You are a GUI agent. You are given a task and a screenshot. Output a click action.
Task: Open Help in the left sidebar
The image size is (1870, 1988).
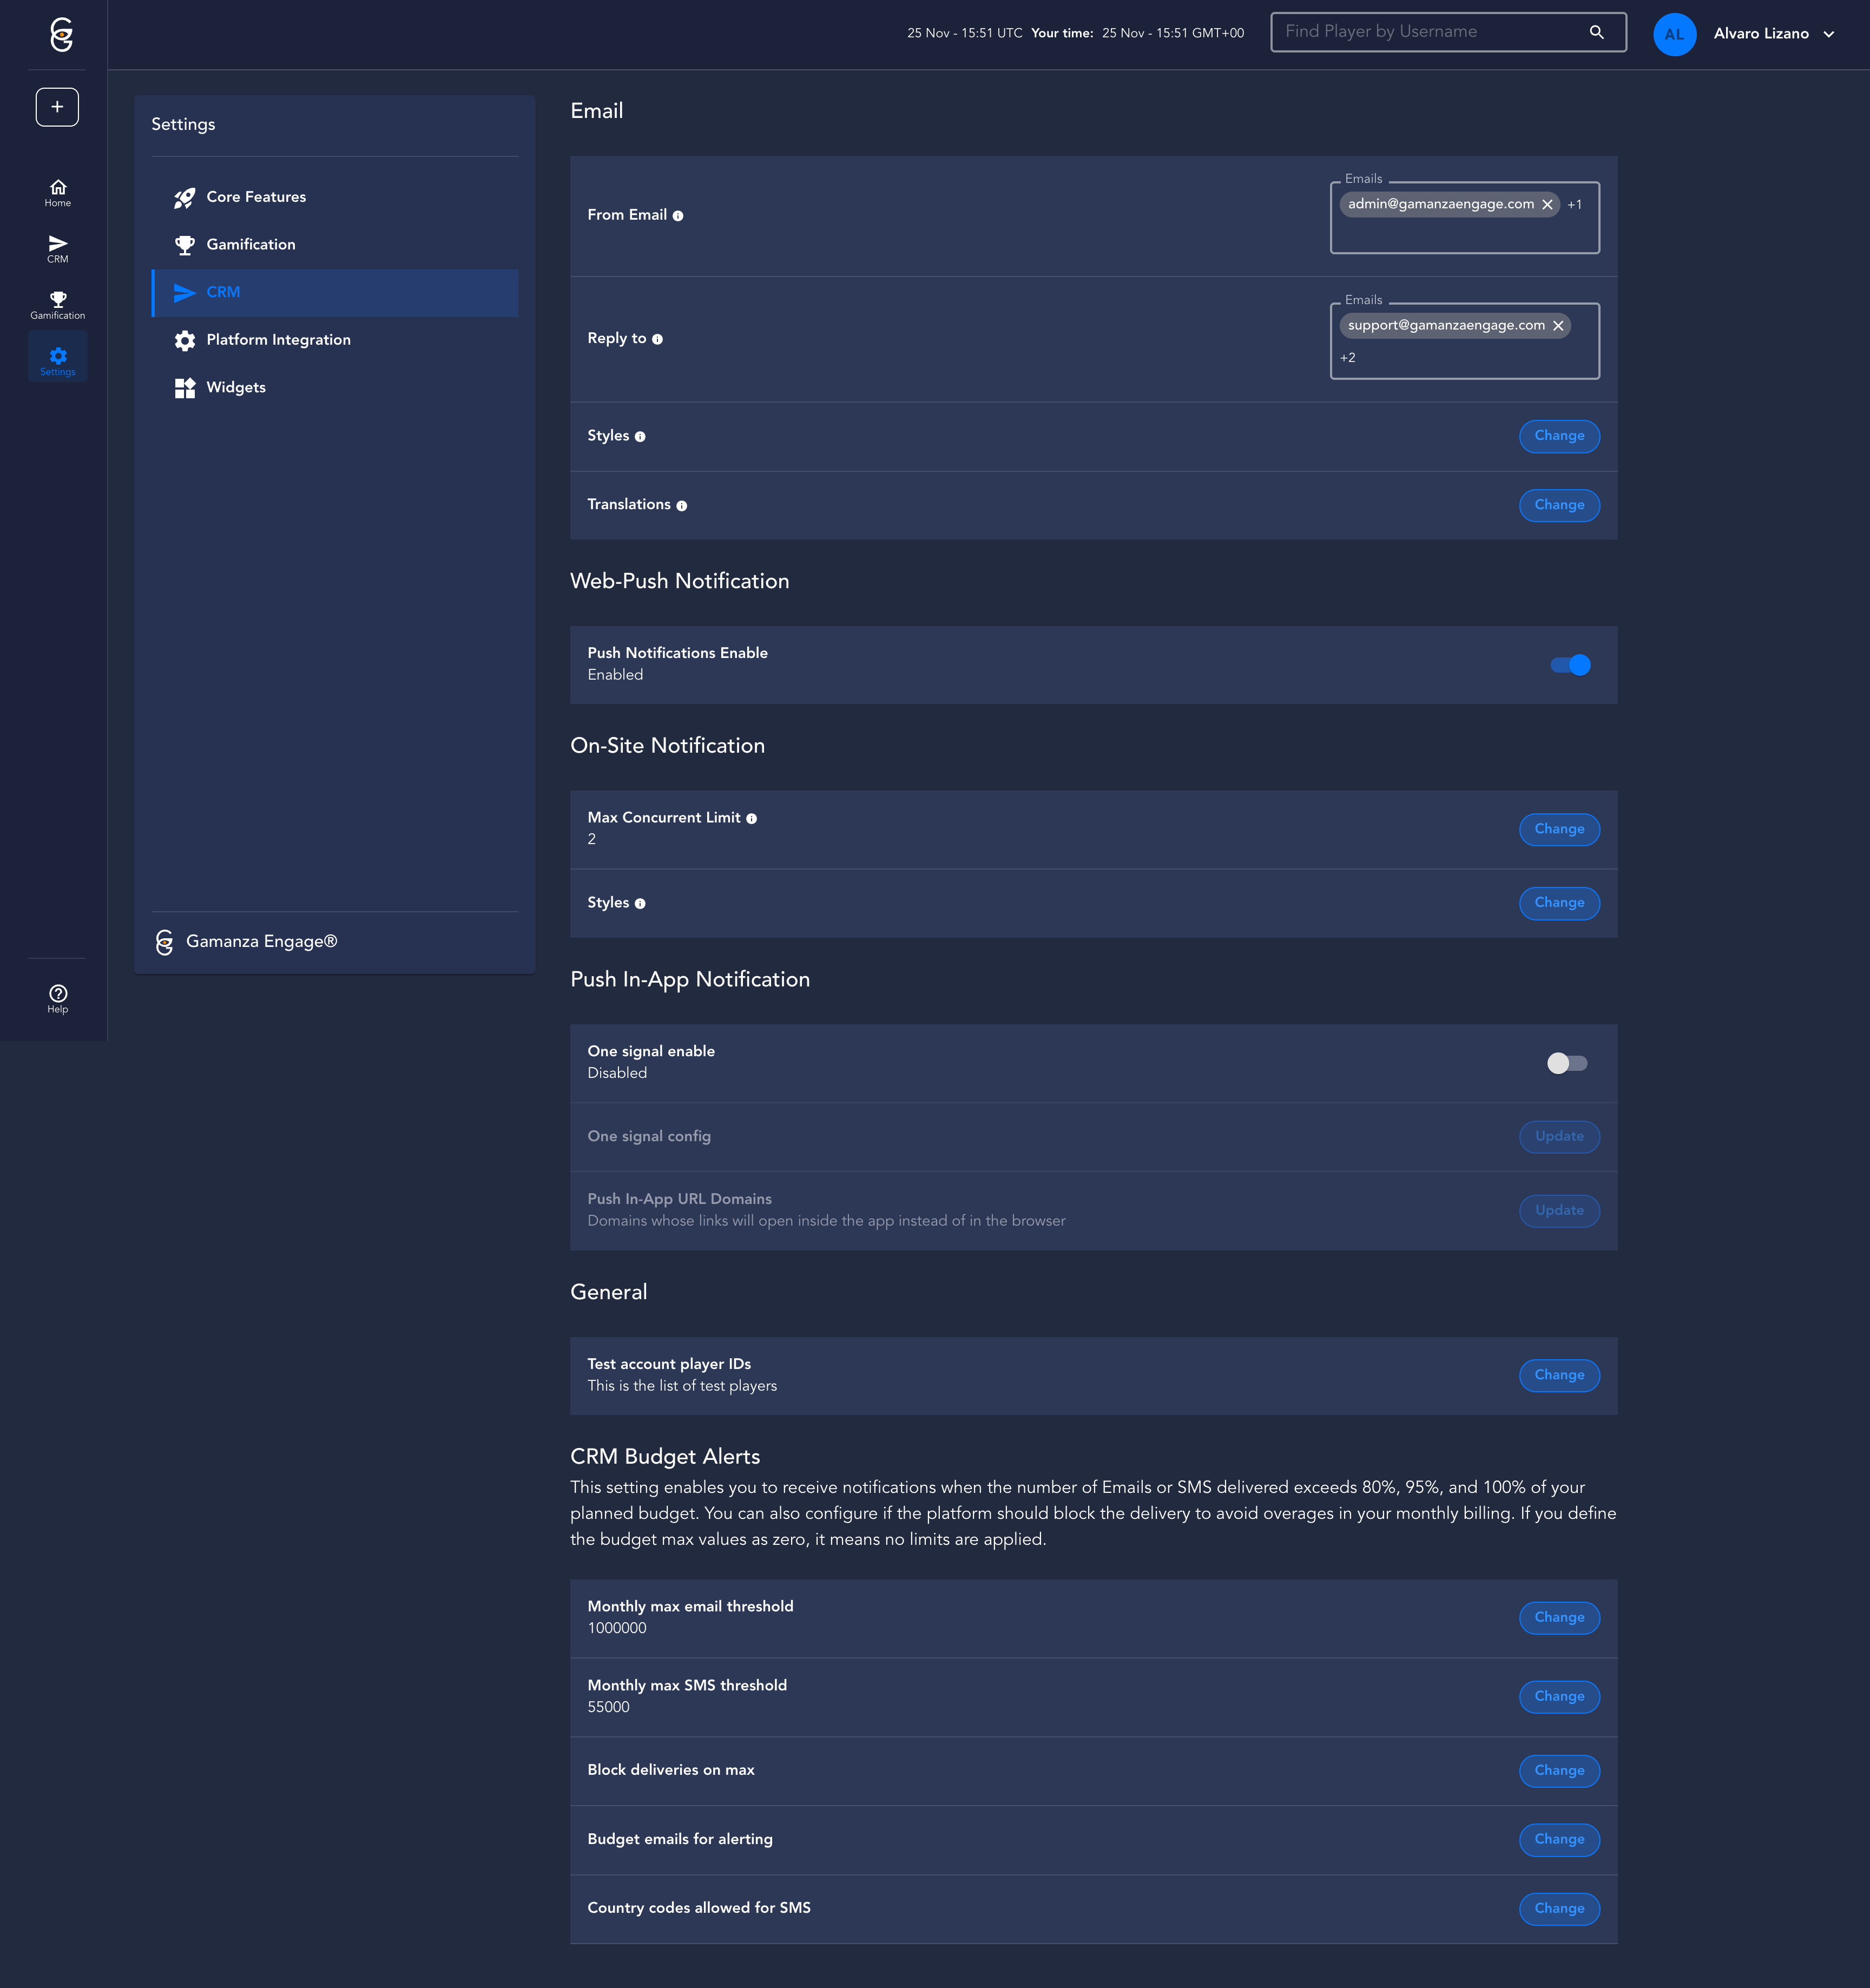click(58, 998)
